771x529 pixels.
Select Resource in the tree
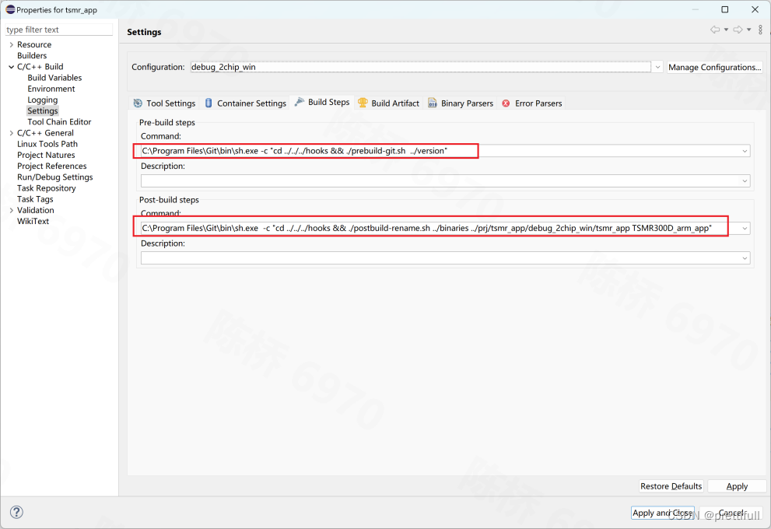coord(34,45)
